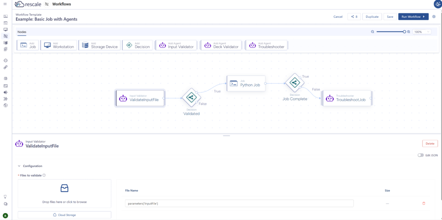Image resolution: width=442 pixels, height=220 pixels.
Task: Click the panel resize handle above ValidateInputFile
Action: point(226,136)
